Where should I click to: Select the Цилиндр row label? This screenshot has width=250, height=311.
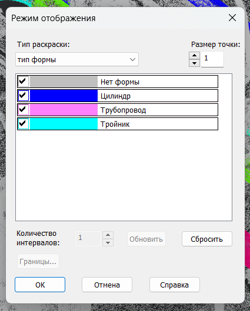[x=115, y=96]
